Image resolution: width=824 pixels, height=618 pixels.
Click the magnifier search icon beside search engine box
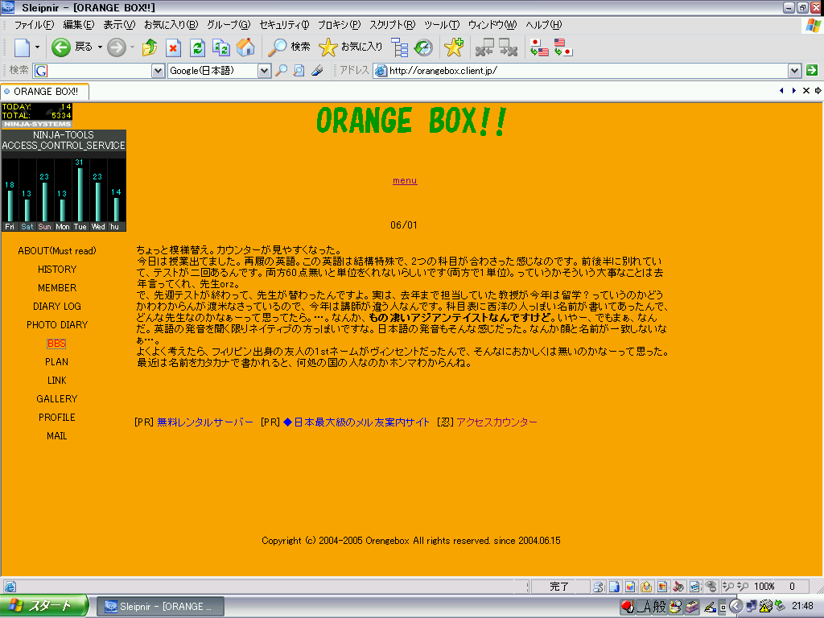point(281,71)
